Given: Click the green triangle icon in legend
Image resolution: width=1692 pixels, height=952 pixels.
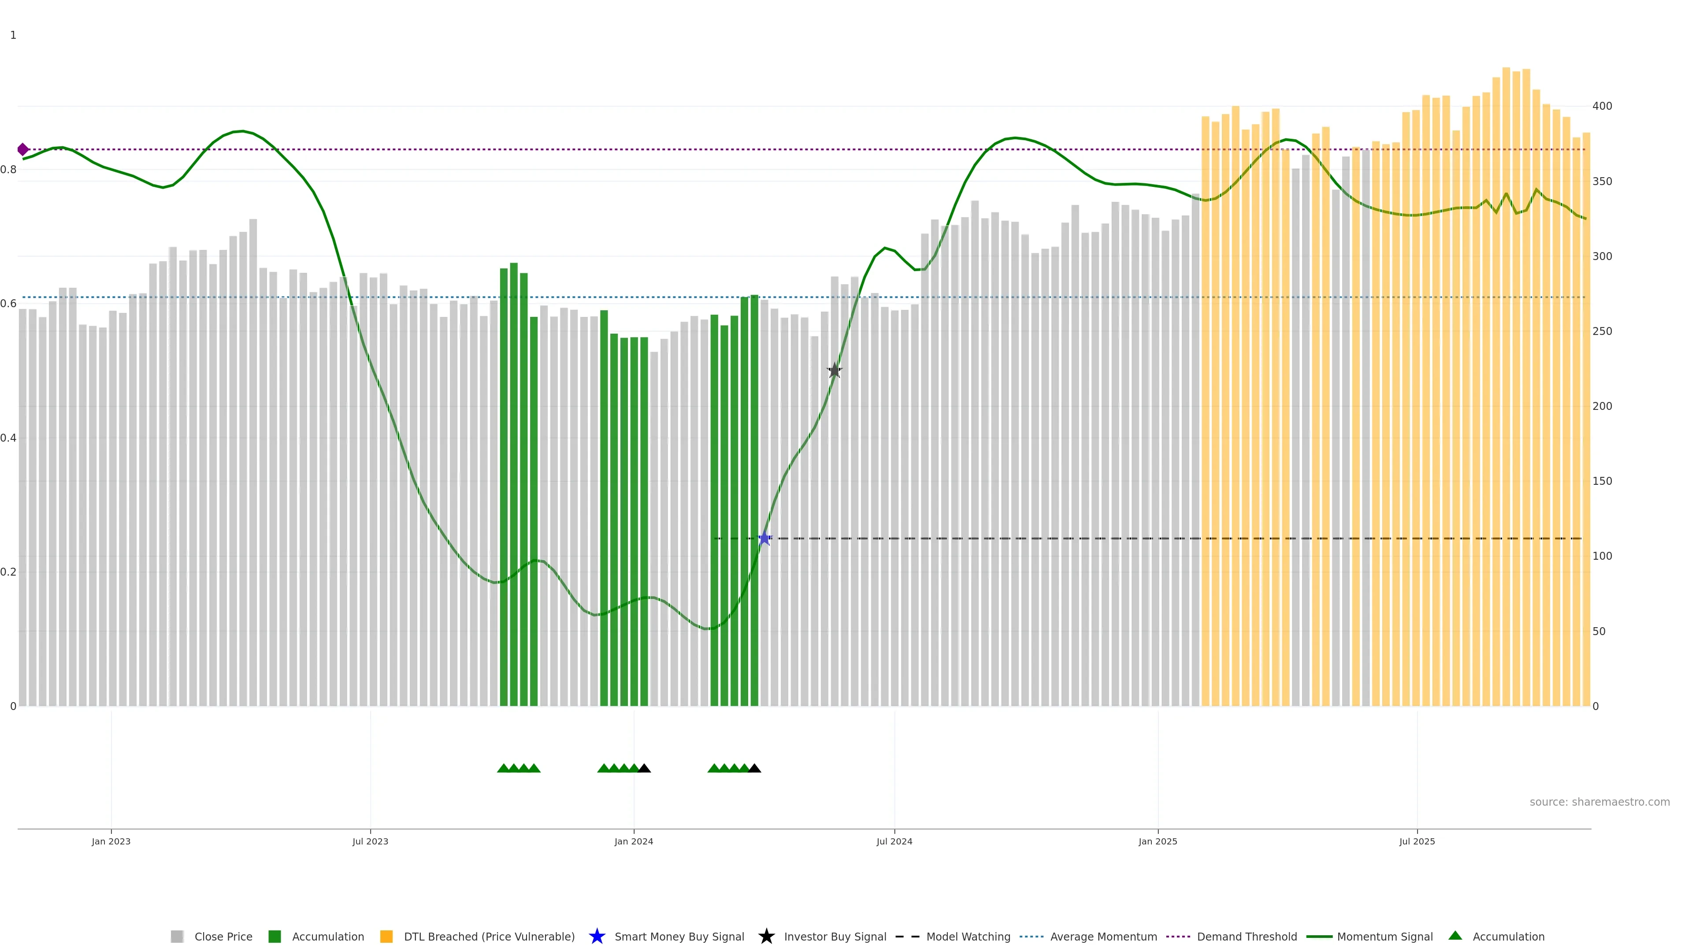Looking at the screenshot, I should pos(1455,936).
